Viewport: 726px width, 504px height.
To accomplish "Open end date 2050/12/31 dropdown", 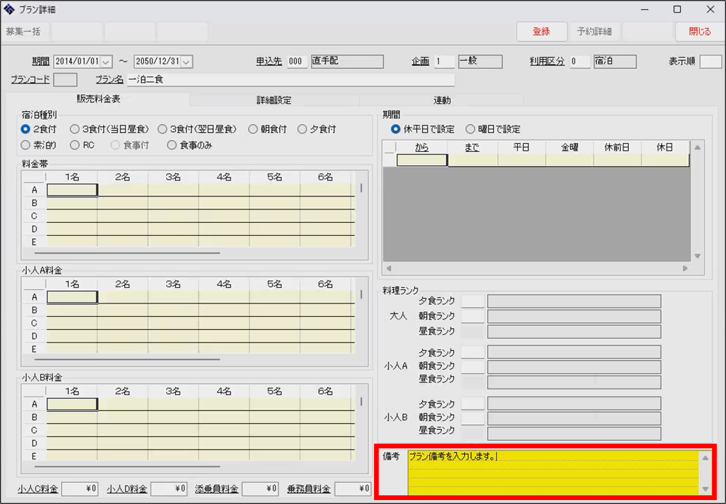I will pyautogui.click(x=186, y=62).
